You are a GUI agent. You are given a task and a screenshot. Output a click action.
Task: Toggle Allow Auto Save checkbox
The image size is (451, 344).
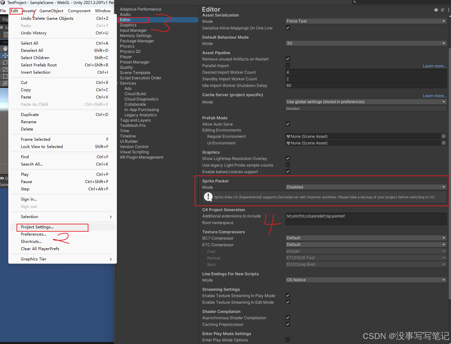pyautogui.click(x=288, y=124)
